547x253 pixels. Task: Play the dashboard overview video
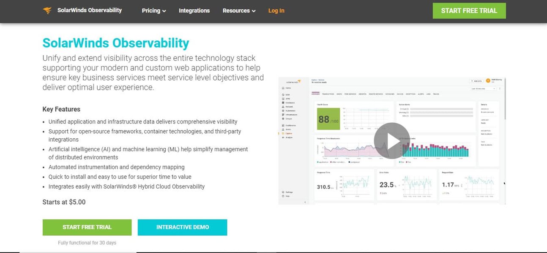point(392,141)
